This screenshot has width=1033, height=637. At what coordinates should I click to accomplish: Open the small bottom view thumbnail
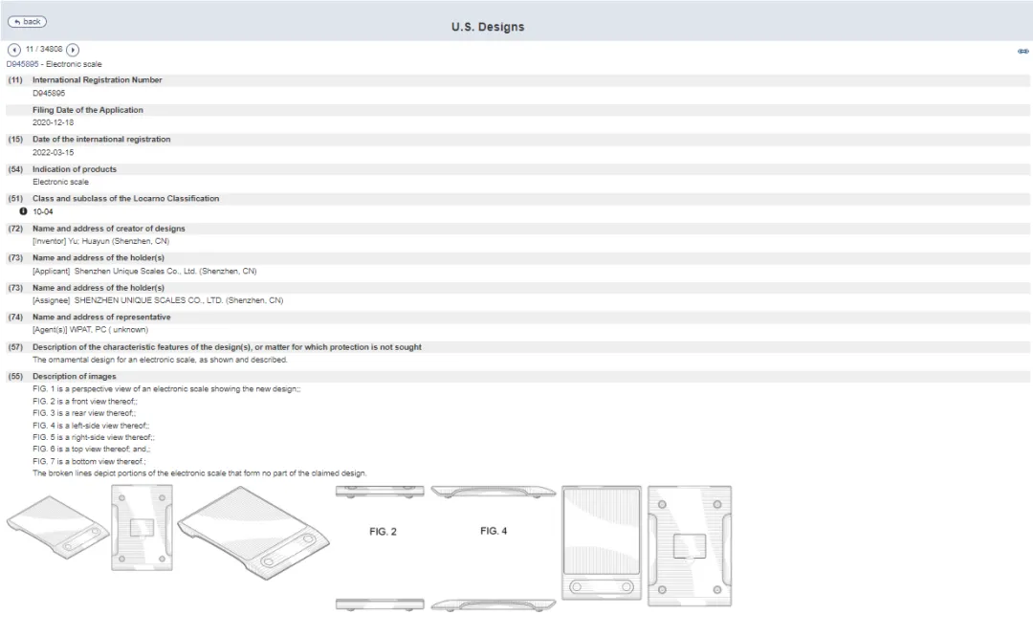click(142, 528)
